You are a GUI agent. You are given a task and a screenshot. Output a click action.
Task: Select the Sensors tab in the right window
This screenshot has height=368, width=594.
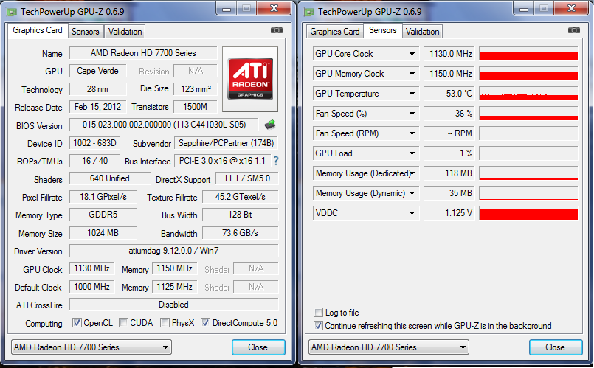[x=383, y=30]
